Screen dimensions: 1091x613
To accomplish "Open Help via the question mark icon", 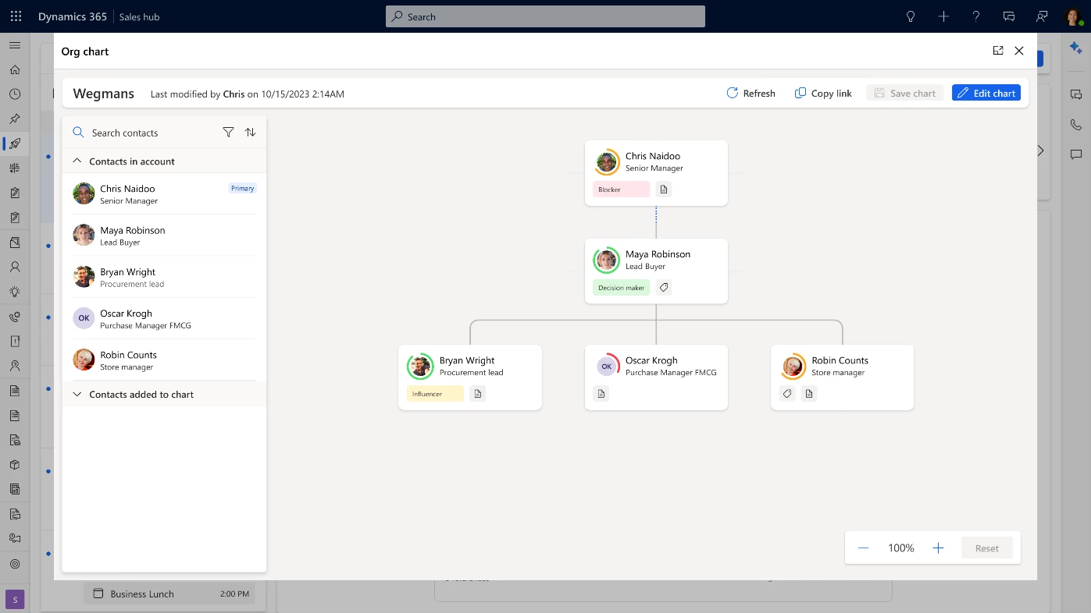I will click(x=976, y=16).
